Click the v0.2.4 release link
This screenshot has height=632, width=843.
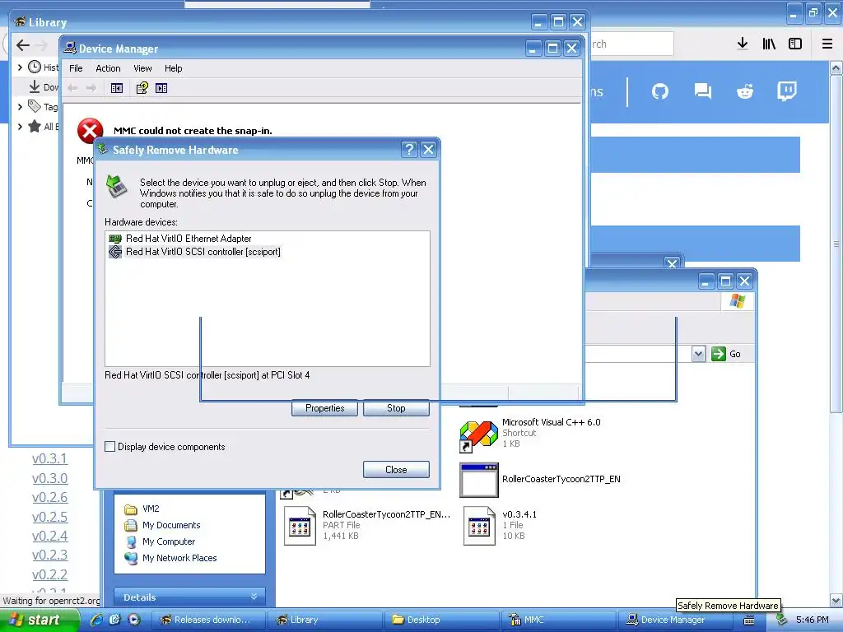click(49, 536)
